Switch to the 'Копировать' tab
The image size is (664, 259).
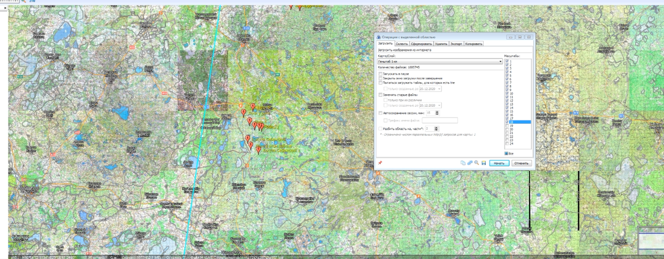[474, 44]
